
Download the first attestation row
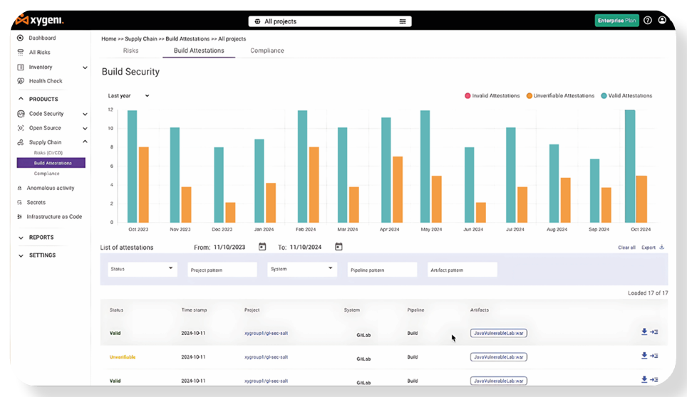pos(644,332)
